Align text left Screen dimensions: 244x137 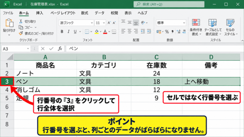[x=123, y=32]
